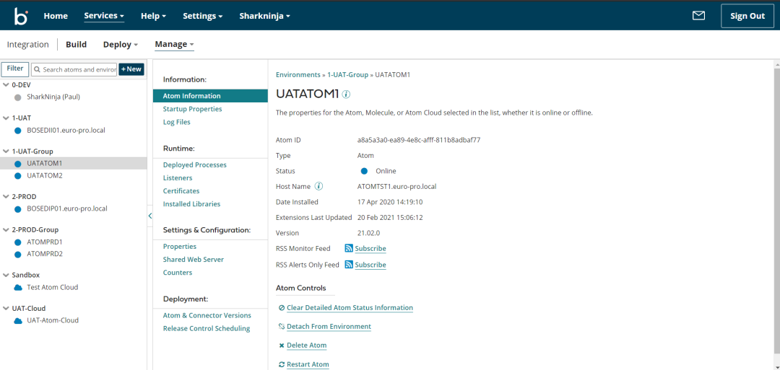The height and width of the screenshot is (370, 780).
Task: Click the + New button
Action: coord(131,69)
